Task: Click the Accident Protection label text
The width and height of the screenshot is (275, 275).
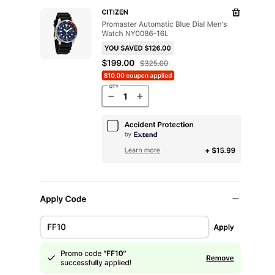Action: [159, 125]
